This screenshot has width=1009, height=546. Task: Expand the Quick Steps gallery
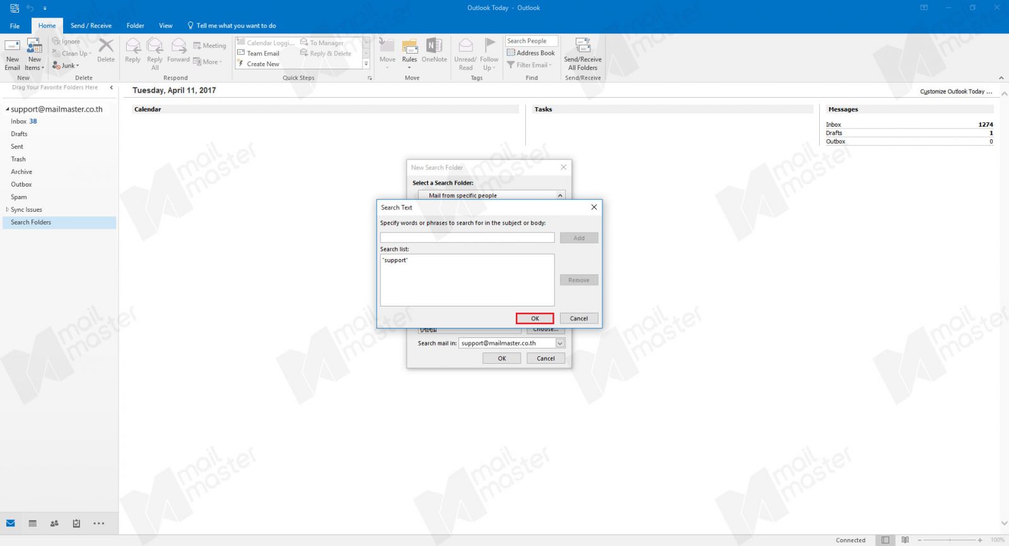pos(366,64)
